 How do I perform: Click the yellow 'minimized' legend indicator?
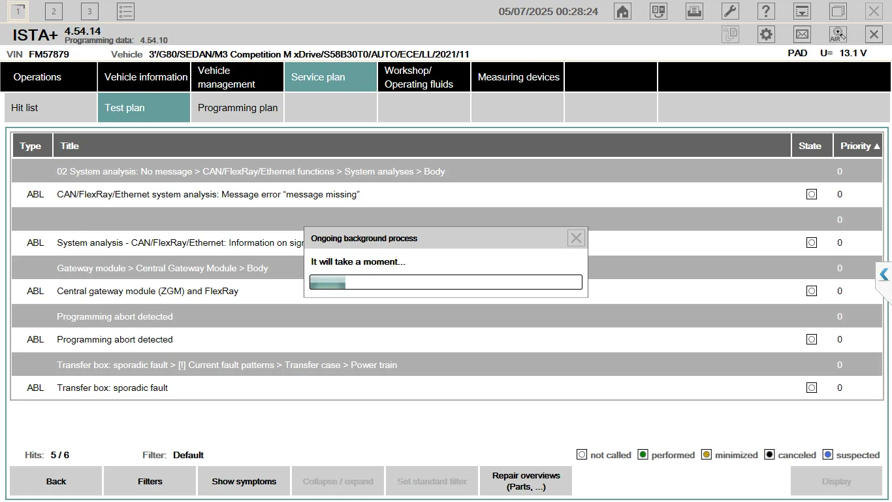(707, 455)
